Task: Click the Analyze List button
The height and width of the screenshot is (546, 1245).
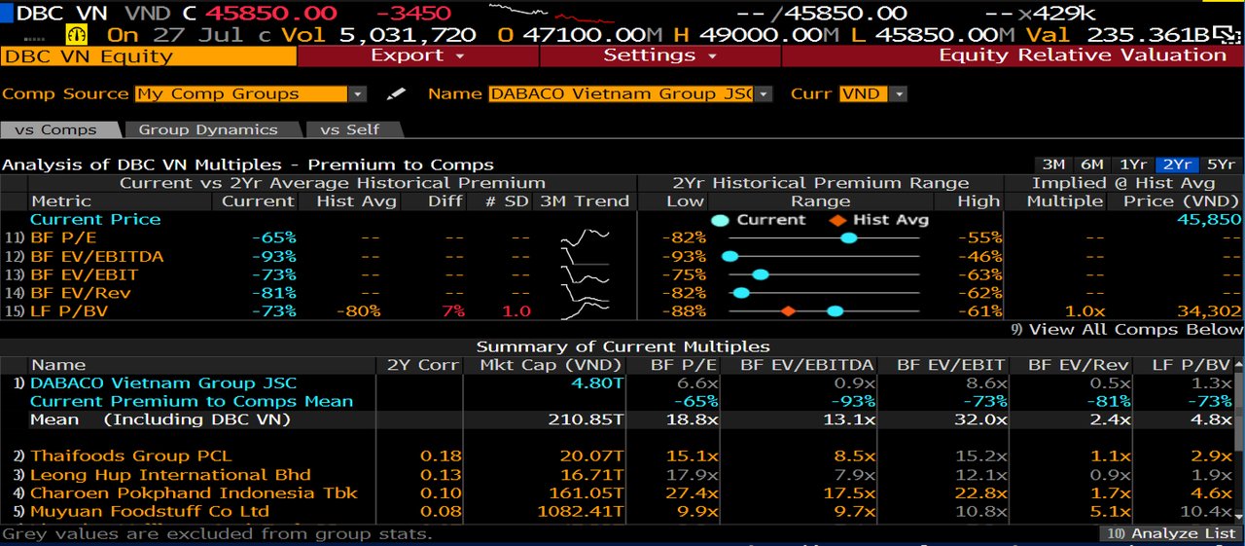Action: pos(1172,533)
